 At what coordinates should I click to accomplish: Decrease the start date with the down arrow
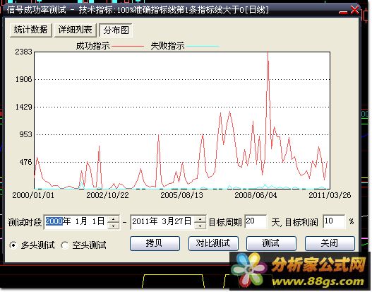coord(114,226)
